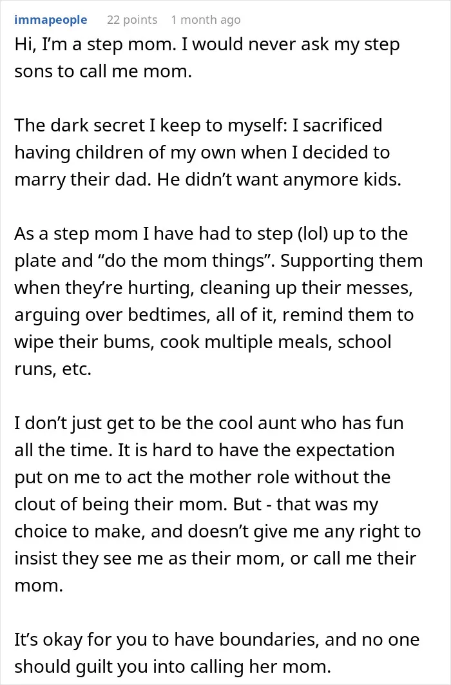Click the line starting "when they're hurting"

pyautogui.click(x=213, y=288)
